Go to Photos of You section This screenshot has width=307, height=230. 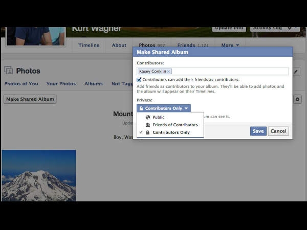point(21,84)
